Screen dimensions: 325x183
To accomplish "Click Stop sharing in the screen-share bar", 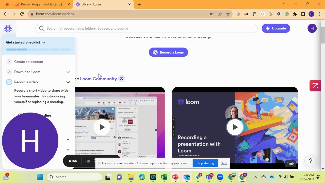I will pos(205,163).
